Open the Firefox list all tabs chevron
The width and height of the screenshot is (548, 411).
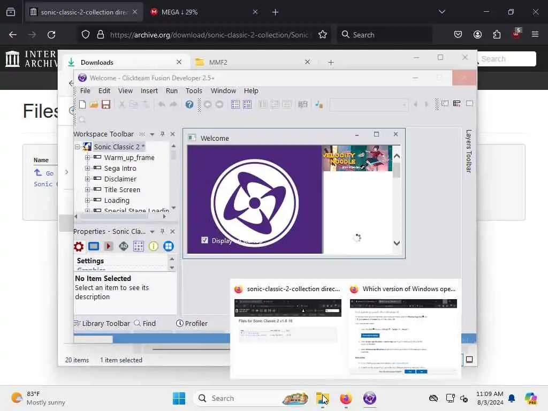coord(442,12)
